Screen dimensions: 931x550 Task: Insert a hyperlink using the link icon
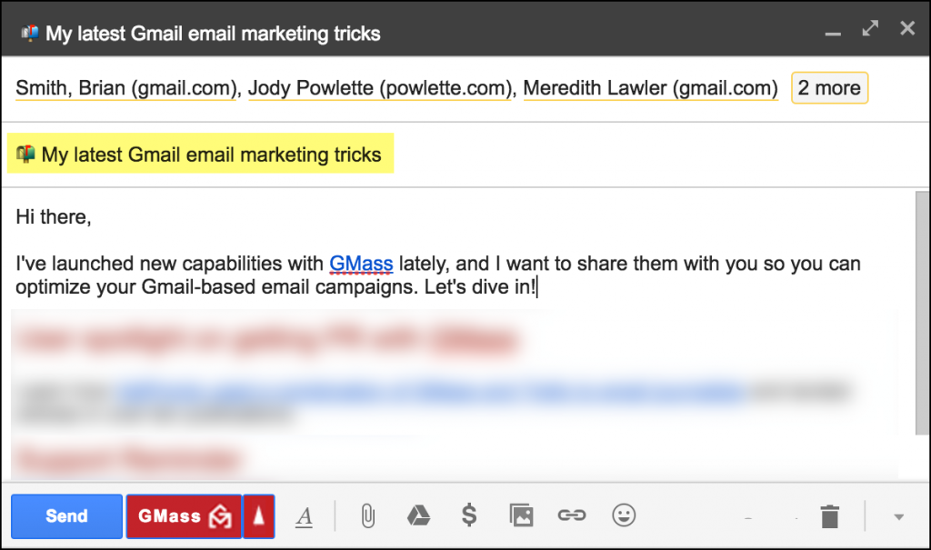(571, 515)
